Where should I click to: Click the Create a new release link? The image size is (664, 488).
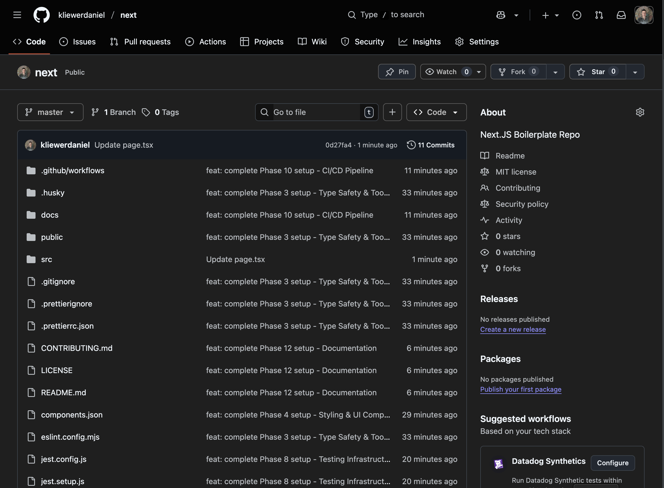(x=513, y=329)
